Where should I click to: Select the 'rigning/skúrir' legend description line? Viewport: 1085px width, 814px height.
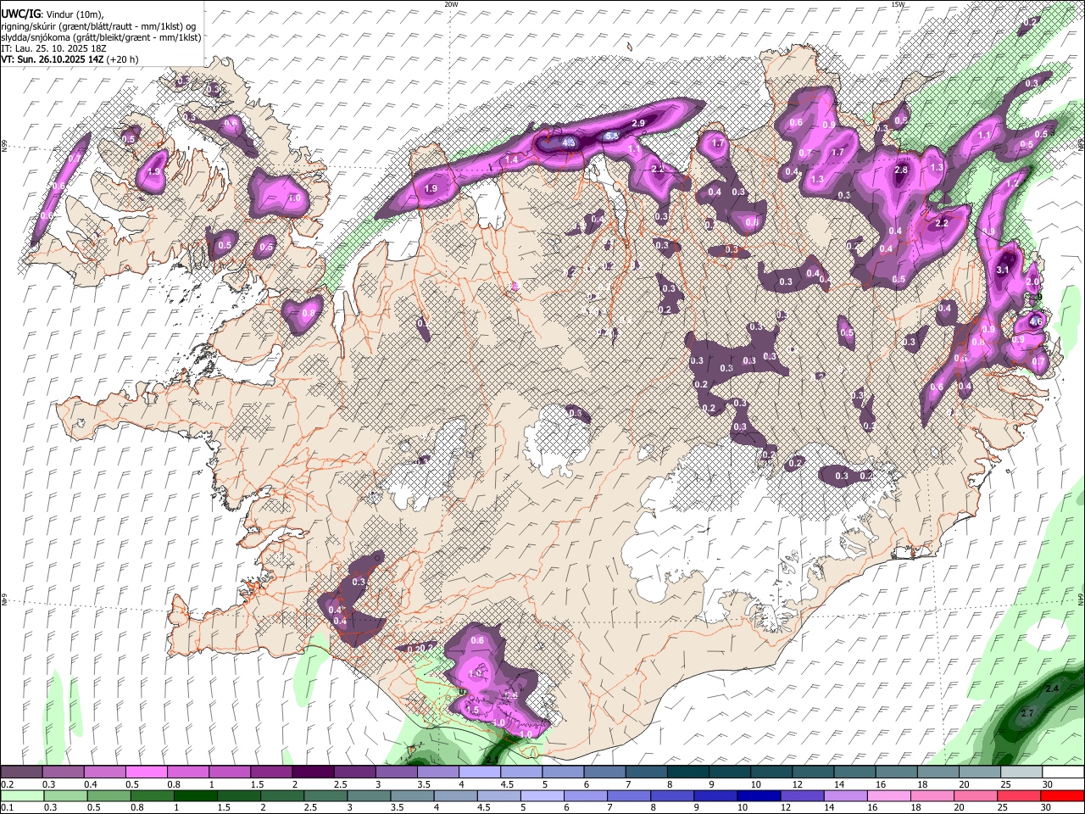[x=98, y=26]
